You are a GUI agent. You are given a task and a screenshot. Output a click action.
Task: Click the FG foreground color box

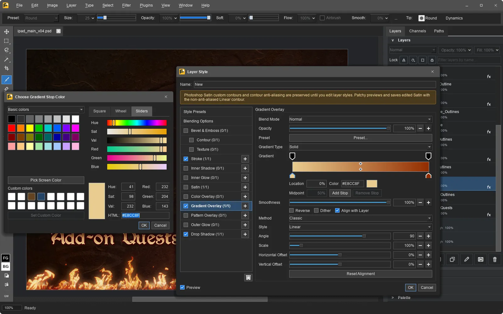[x=6, y=258]
